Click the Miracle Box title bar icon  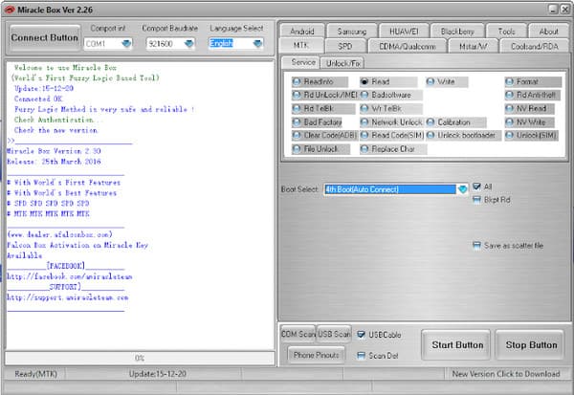pos(9,10)
